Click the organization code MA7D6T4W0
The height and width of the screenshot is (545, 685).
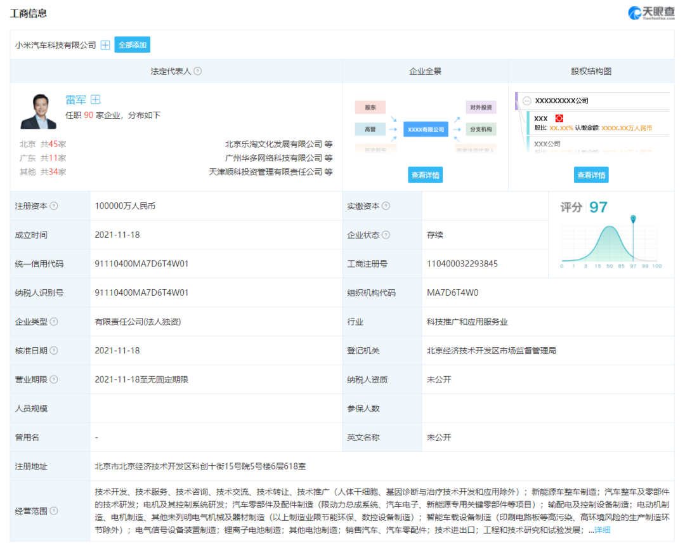click(x=453, y=293)
